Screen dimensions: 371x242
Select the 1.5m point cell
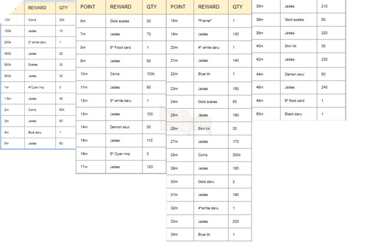pos(8,98)
